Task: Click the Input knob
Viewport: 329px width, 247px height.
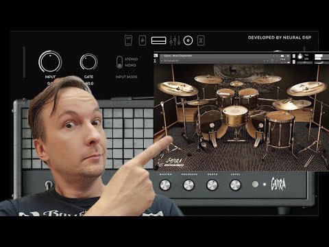Action: [x=50, y=62]
